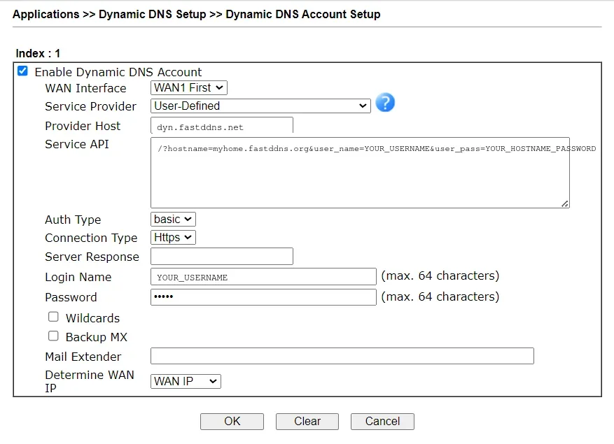Open the Service Provider dropdown
The height and width of the screenshot is (444, 614).
coord(260,106)
